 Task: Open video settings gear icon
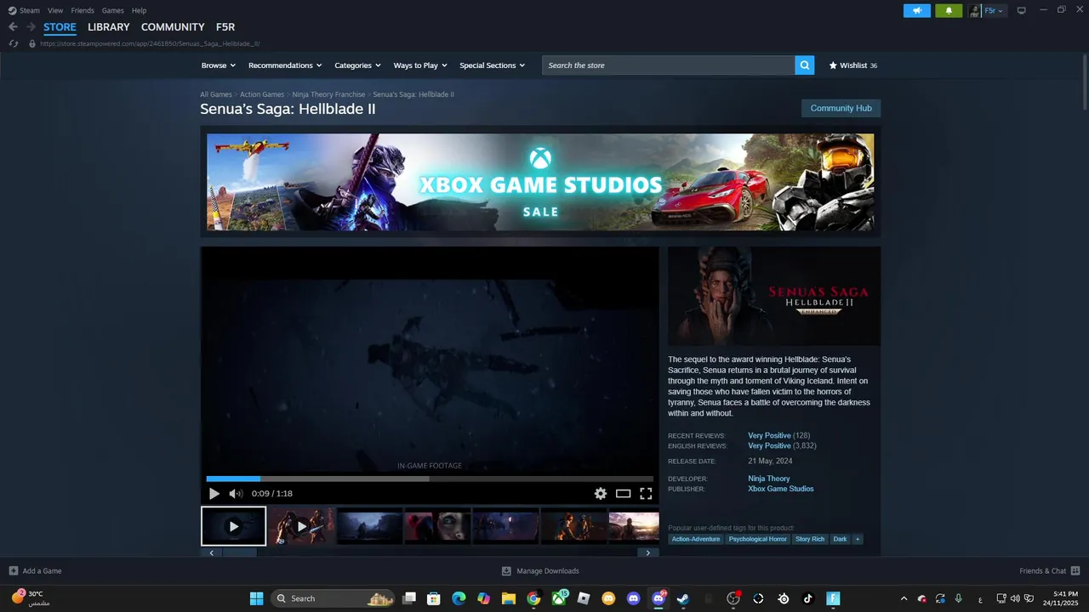click(601, 494)
